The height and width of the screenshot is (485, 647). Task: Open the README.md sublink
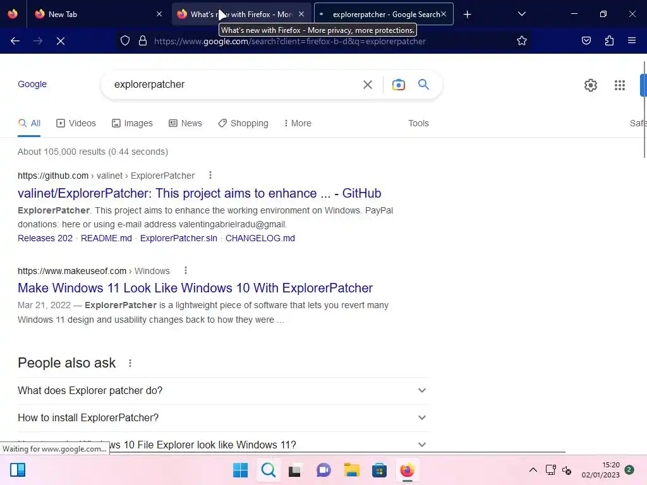coord(106,238)
